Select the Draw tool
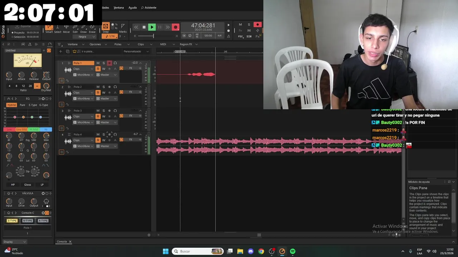 (83, 29)
